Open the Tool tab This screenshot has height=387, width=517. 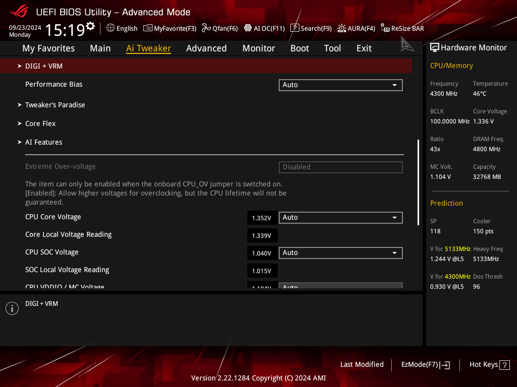tap(332, 48)
